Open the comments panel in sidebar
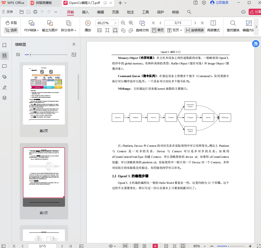Screen dimensions: 261x248 coord(4,66)
